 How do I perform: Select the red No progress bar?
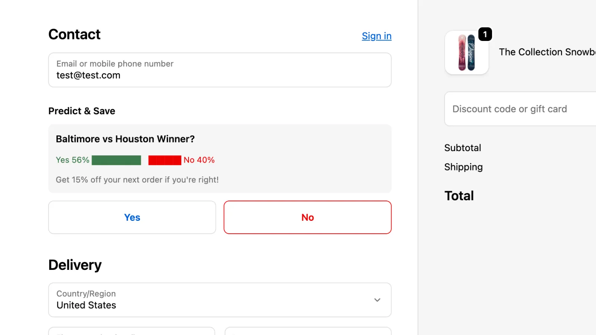point(164,160)
